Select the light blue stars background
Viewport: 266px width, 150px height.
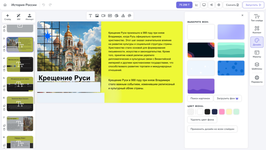coord(201,68)
